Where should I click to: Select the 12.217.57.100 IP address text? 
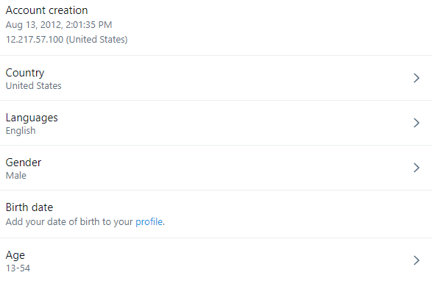[x=35, y=40]
